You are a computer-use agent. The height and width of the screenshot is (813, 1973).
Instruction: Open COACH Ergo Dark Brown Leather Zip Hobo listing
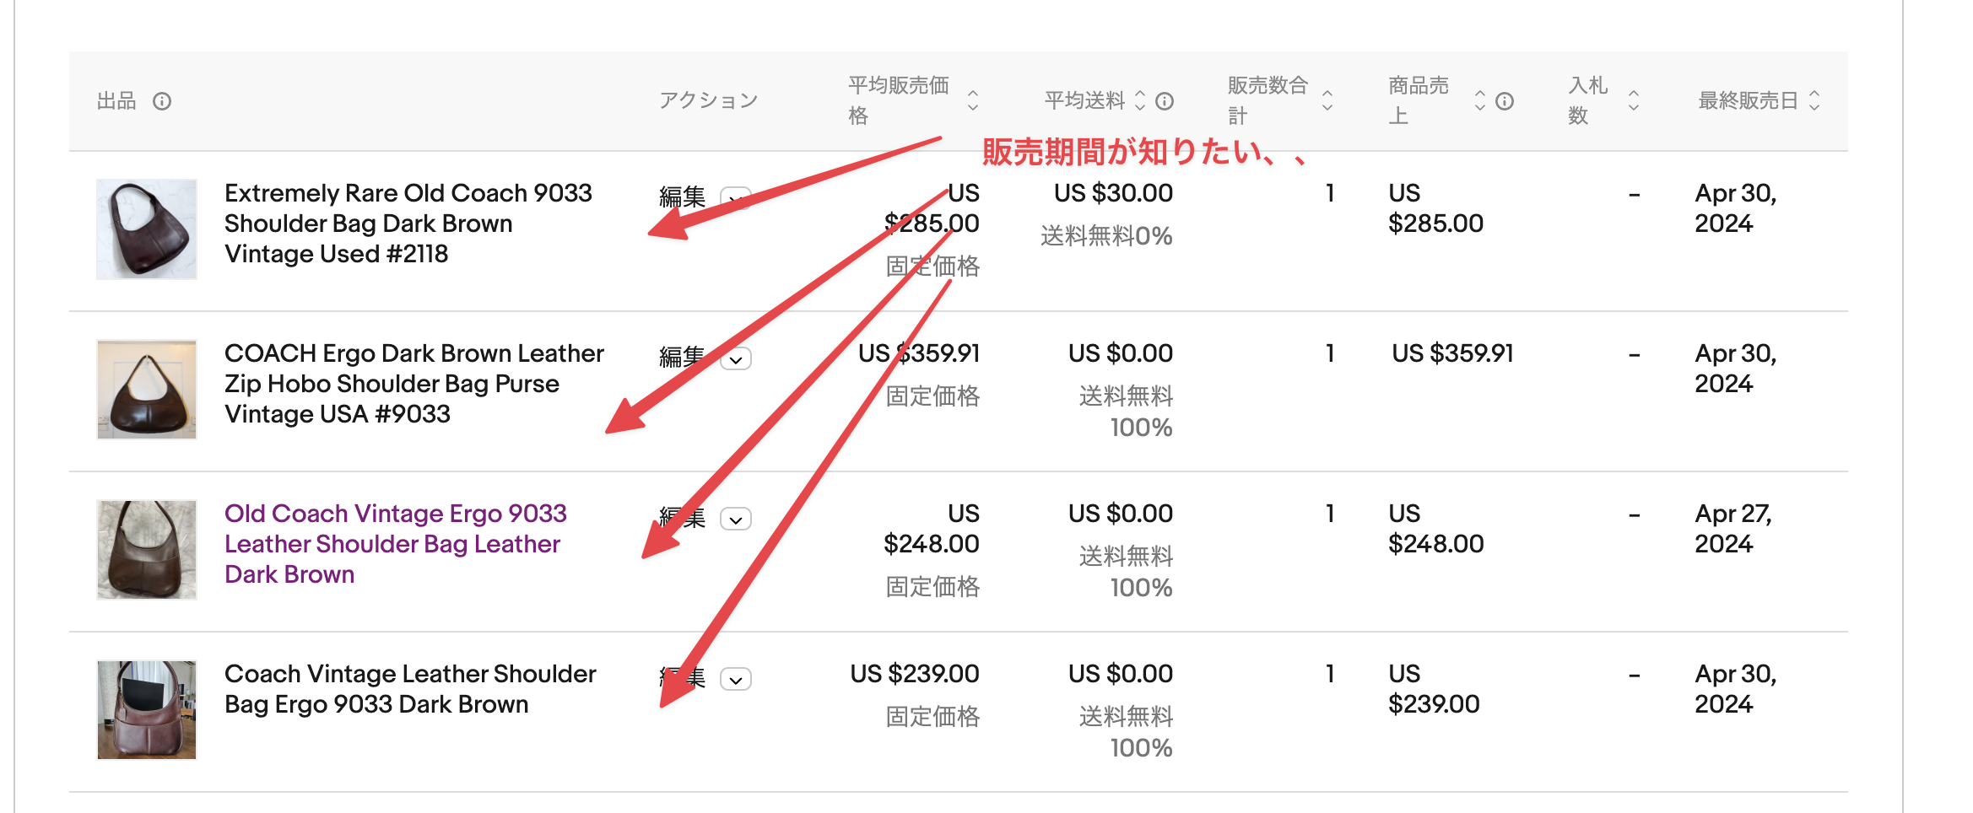pos(414,384)
